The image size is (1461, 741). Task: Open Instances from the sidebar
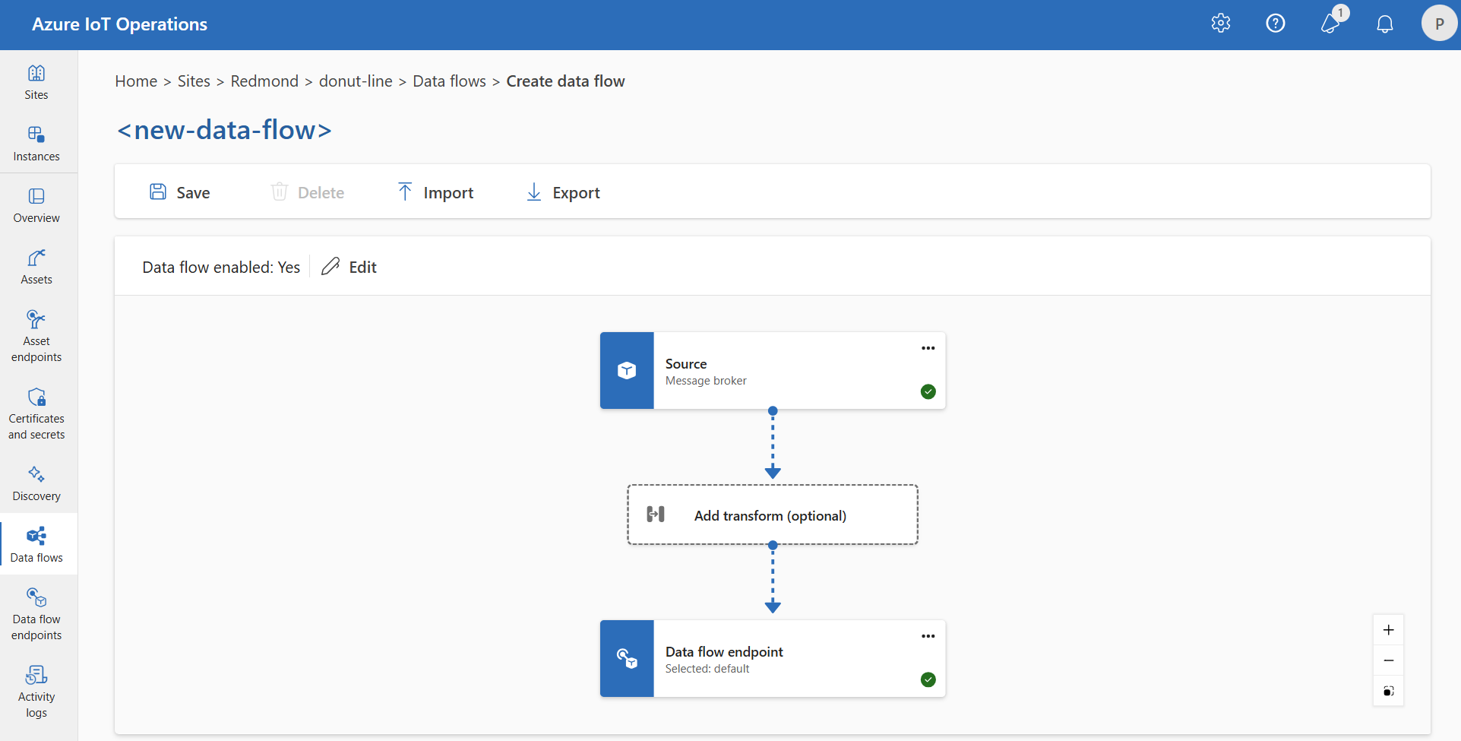click(36, 143)
